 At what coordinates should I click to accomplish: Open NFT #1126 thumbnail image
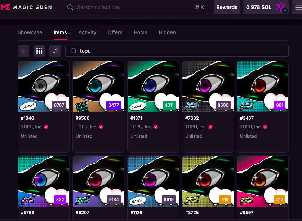[x=153, y=181]
